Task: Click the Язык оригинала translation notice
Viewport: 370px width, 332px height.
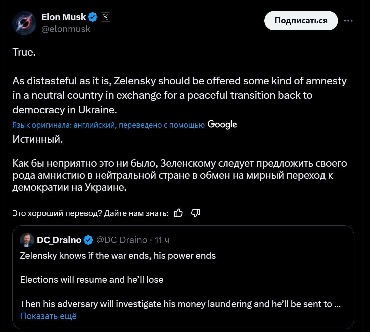Action: coord(108,125)
